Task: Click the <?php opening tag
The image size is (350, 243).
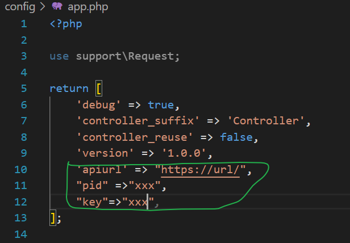Action: 66,24
